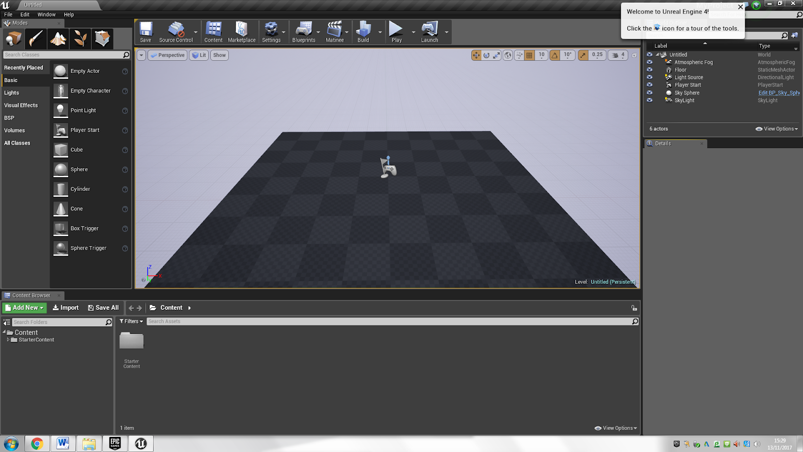Open the viewport options arrow dropdown
Viewport: 803px width, 452px height.
coord(142,55)
